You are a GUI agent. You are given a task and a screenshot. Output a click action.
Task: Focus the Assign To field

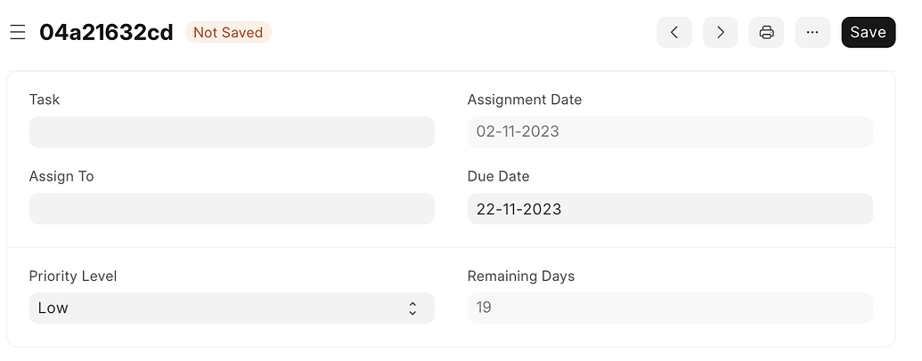pyautogui.click(x=232, y=208)
